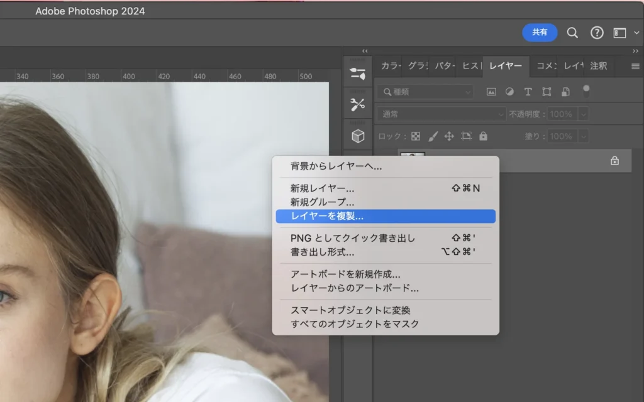Filter layers by type T icon
The image size is (644, 402).
(x=528, y=92)
